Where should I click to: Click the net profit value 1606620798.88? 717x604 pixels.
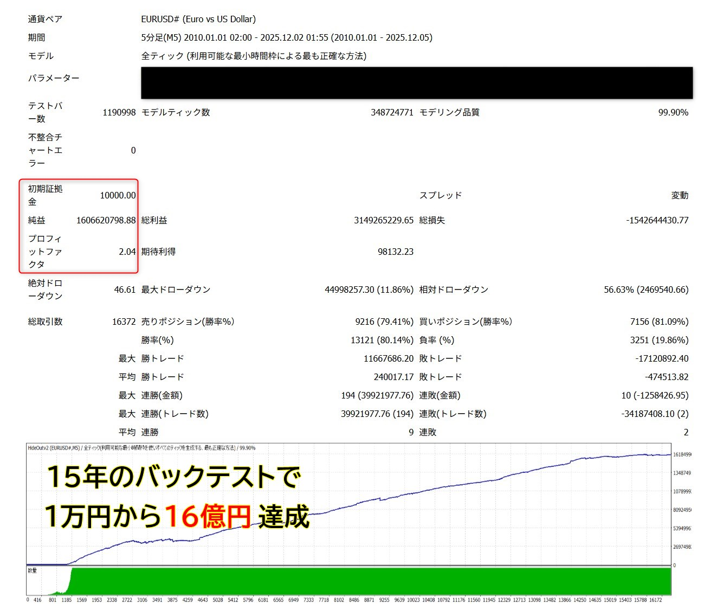click(106, 220)
